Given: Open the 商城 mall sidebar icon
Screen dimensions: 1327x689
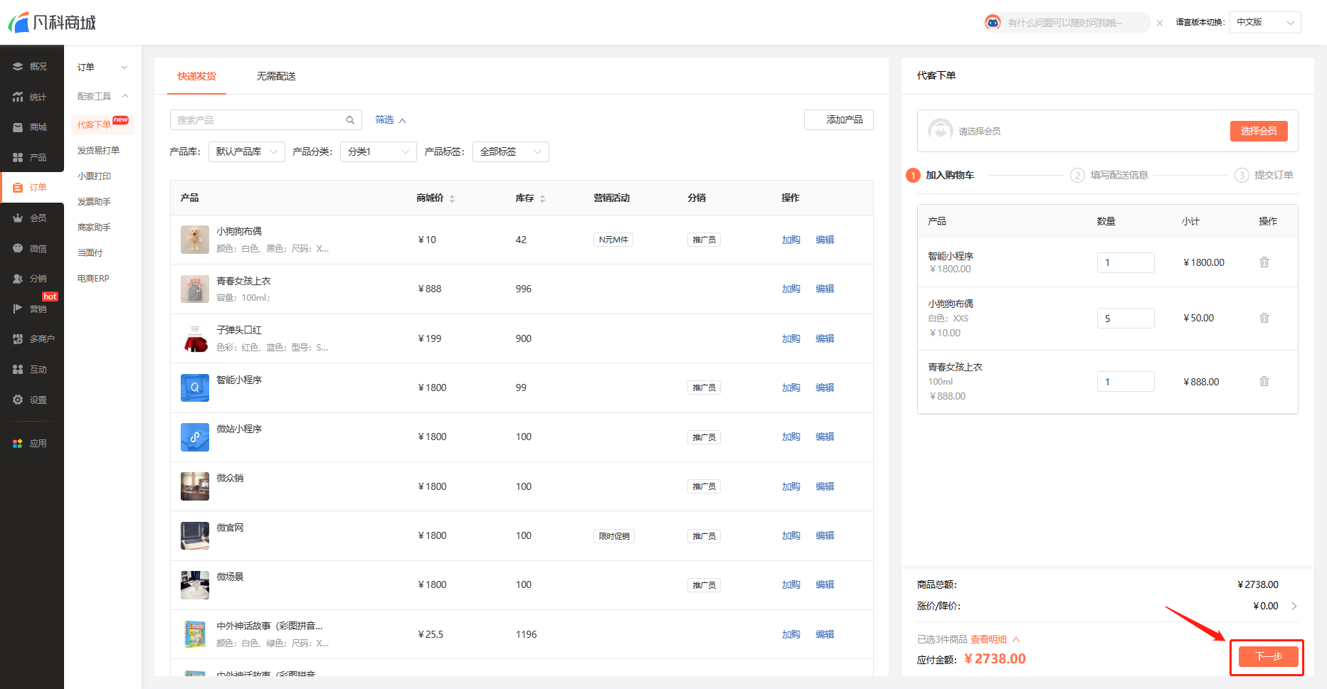Looking at the screenshot, I should (18, 127).
